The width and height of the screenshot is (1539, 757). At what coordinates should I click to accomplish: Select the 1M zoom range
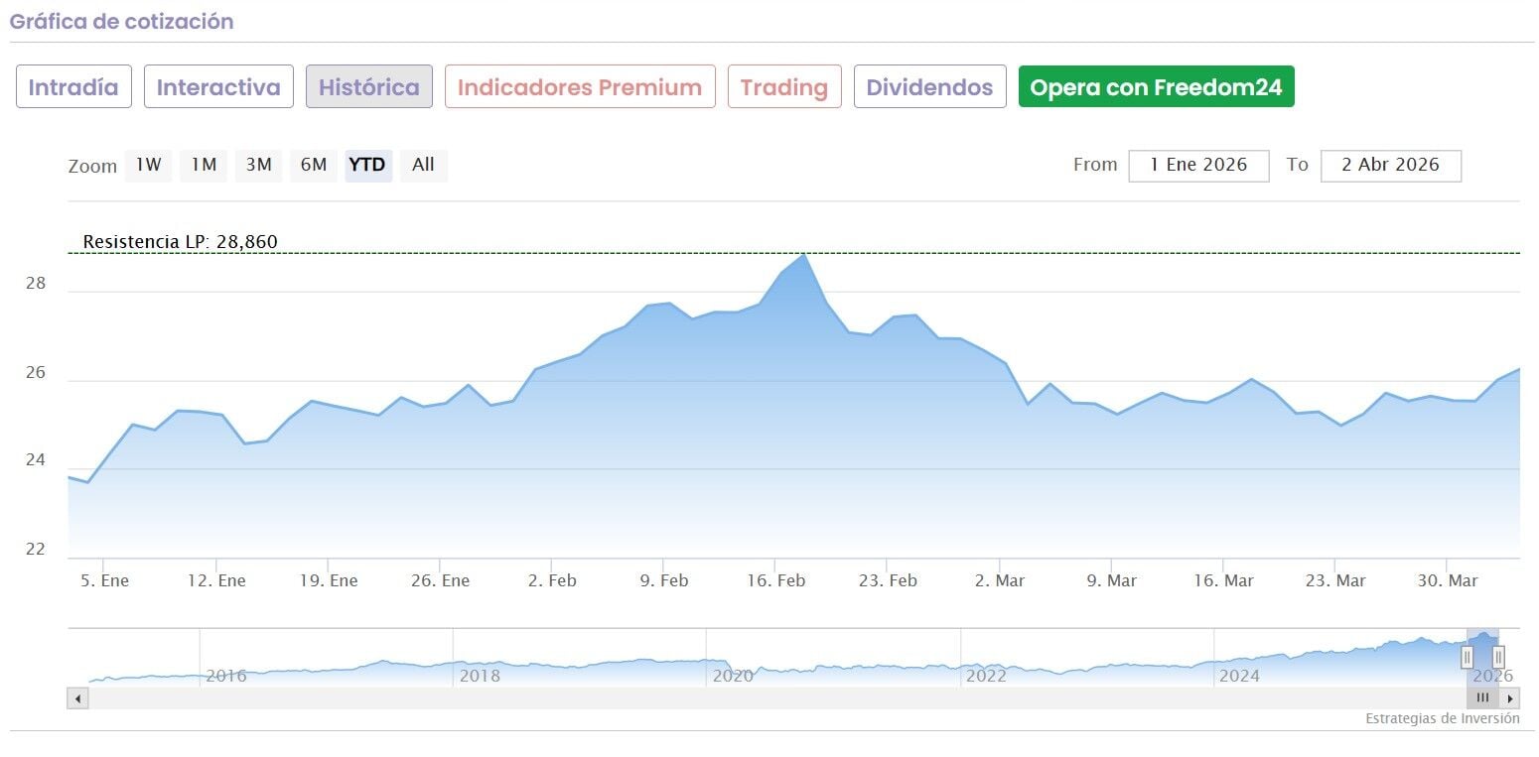[204, 165]
